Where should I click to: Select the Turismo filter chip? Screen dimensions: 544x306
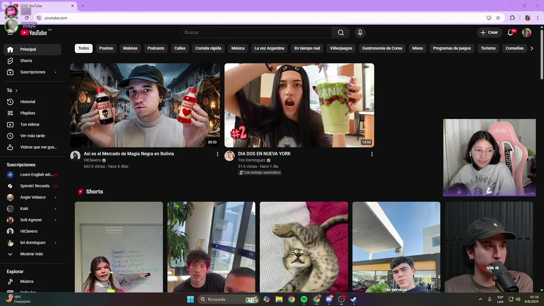point(488,48)
